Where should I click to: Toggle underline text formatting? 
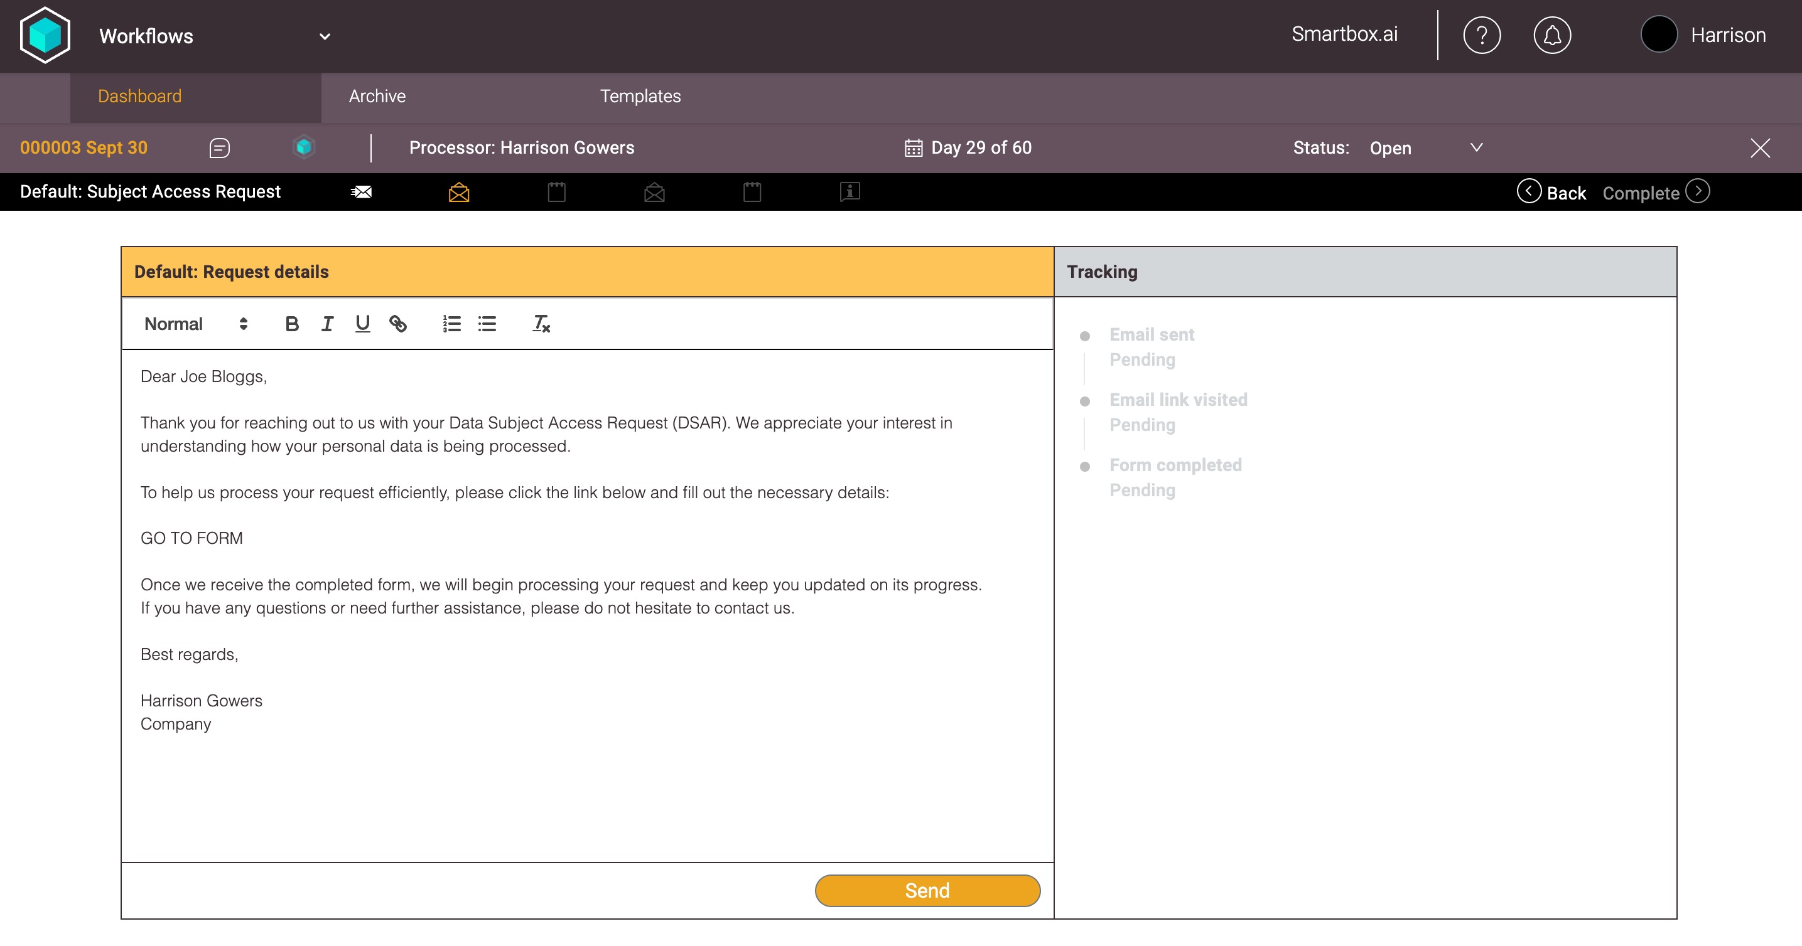click(x=362, y=324)
